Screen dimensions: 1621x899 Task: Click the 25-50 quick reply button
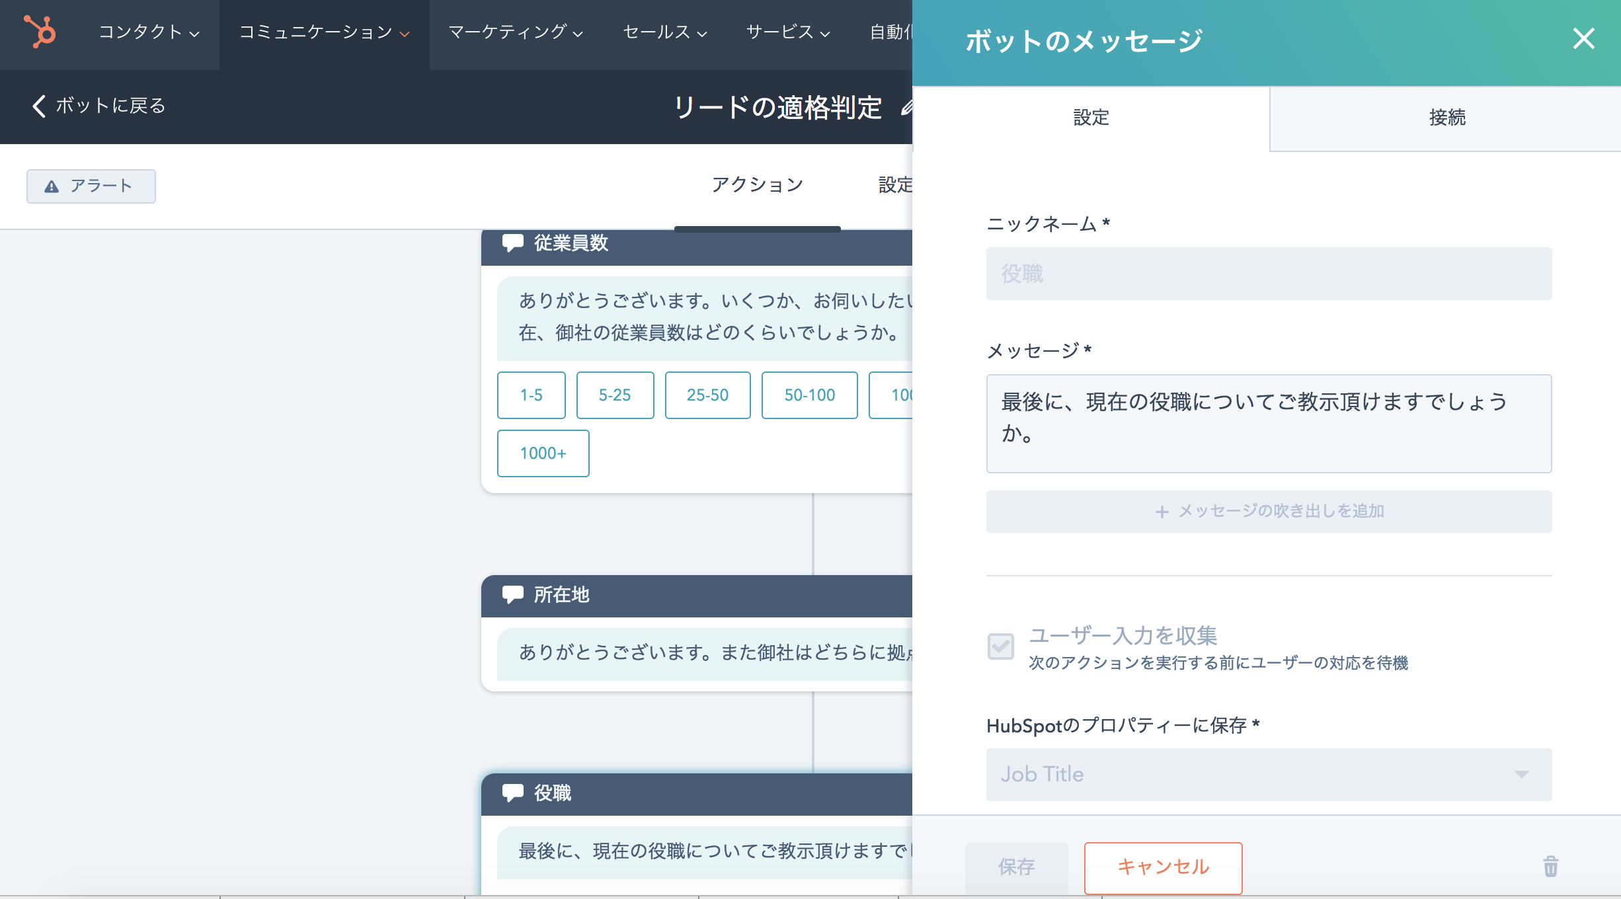(x=708, y=395)
